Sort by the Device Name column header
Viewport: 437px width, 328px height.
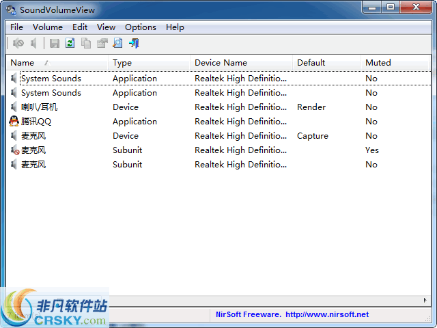[241, 63]
